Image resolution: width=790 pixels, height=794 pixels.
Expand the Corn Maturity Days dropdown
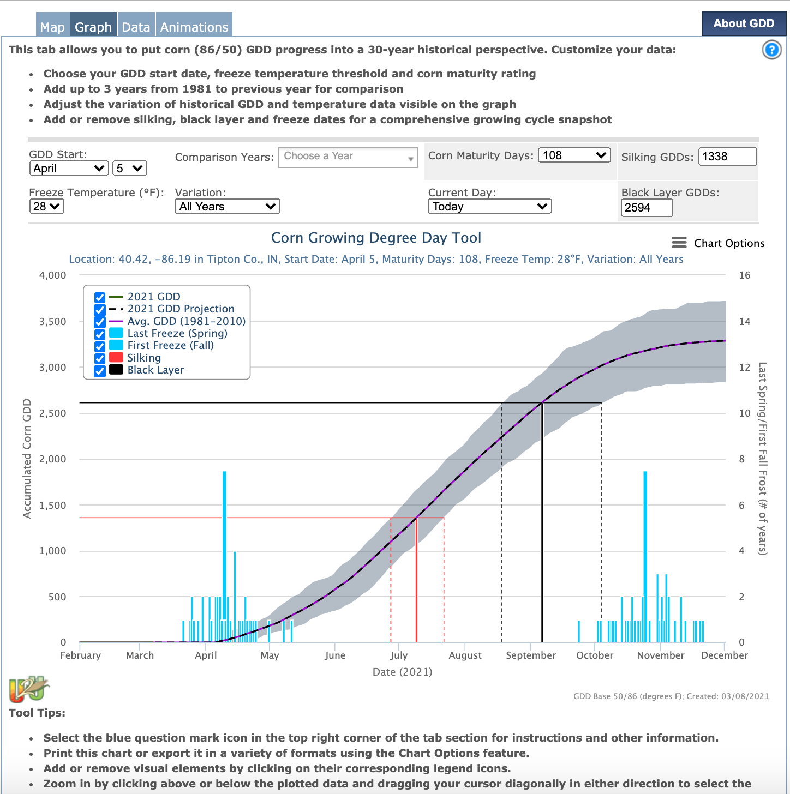574,155
